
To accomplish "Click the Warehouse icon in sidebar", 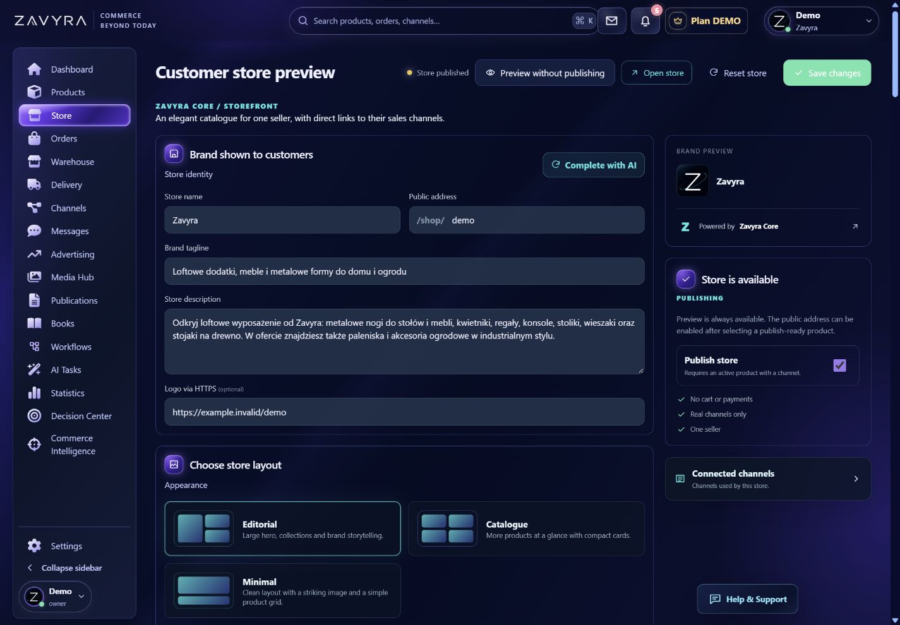I will point(34,162).
